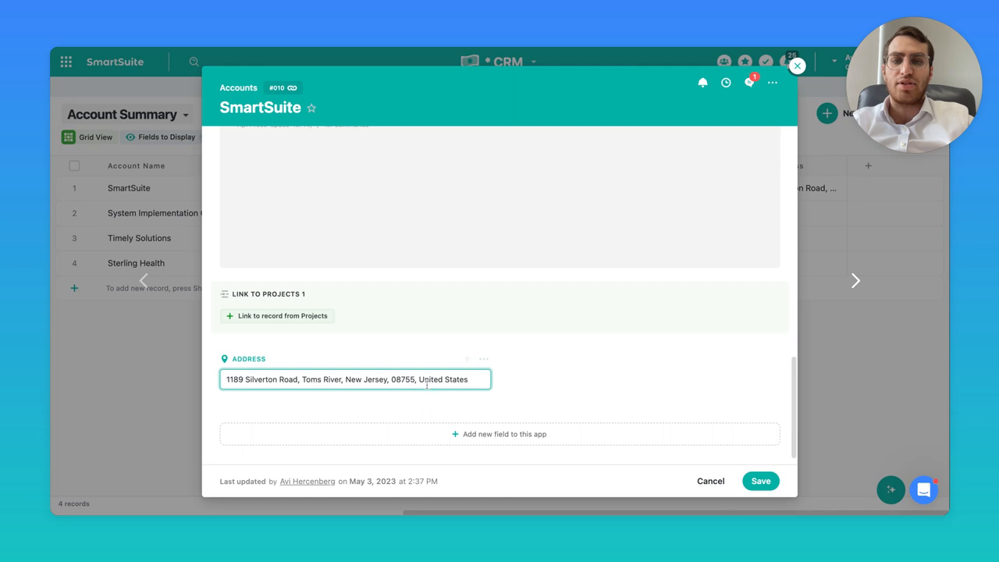999x562 pixels.
Task: Click the search magnifier in top bar
Action: (x=194, y=62)
